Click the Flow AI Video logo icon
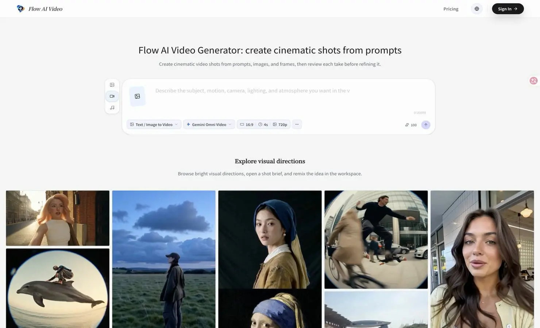This screenshot has height=328, width=540. coord(20,9)
